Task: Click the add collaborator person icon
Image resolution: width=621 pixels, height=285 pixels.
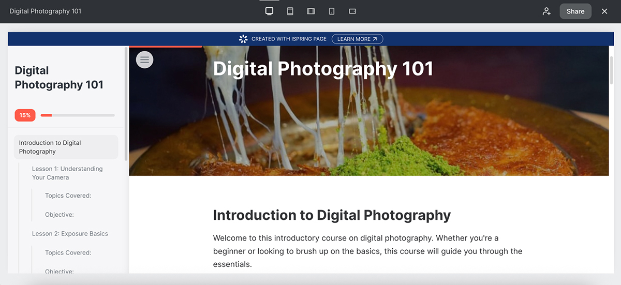Action: pos(546,11)
